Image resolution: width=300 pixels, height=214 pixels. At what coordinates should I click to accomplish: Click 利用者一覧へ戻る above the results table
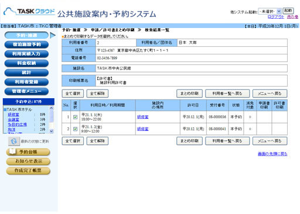[227, 94]
